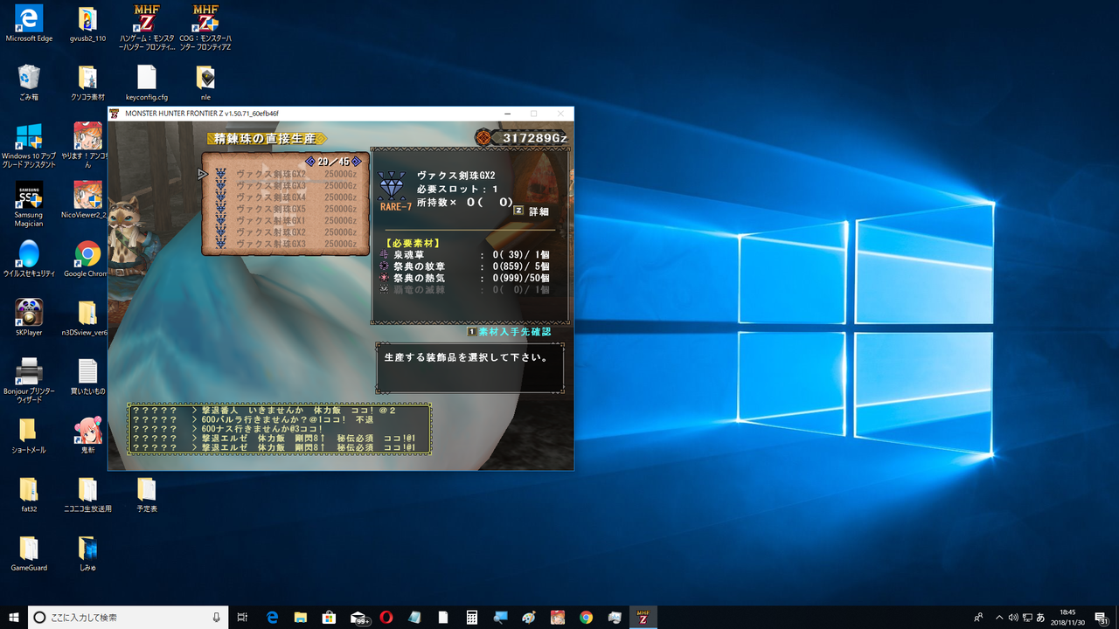Image resolution: width=1119 pixels, height=629 pixels.
Task: Click the 祭典の熱気 material row
Action: click(465, 278)
